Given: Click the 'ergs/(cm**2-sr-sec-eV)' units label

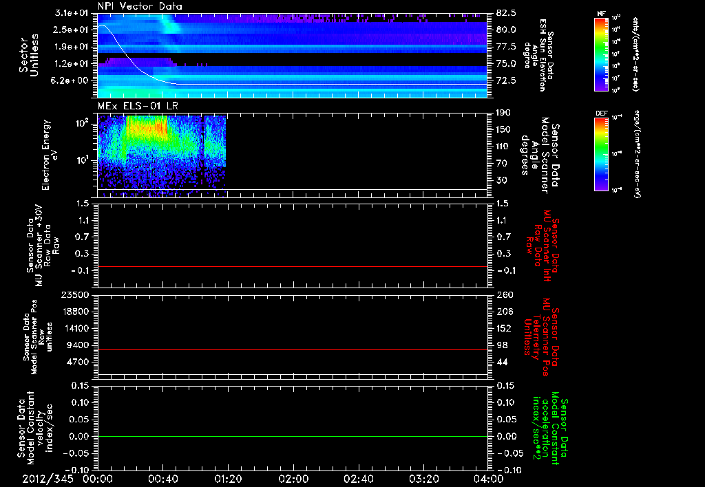Looking at the screenshot, I should (x=635, y=154).
